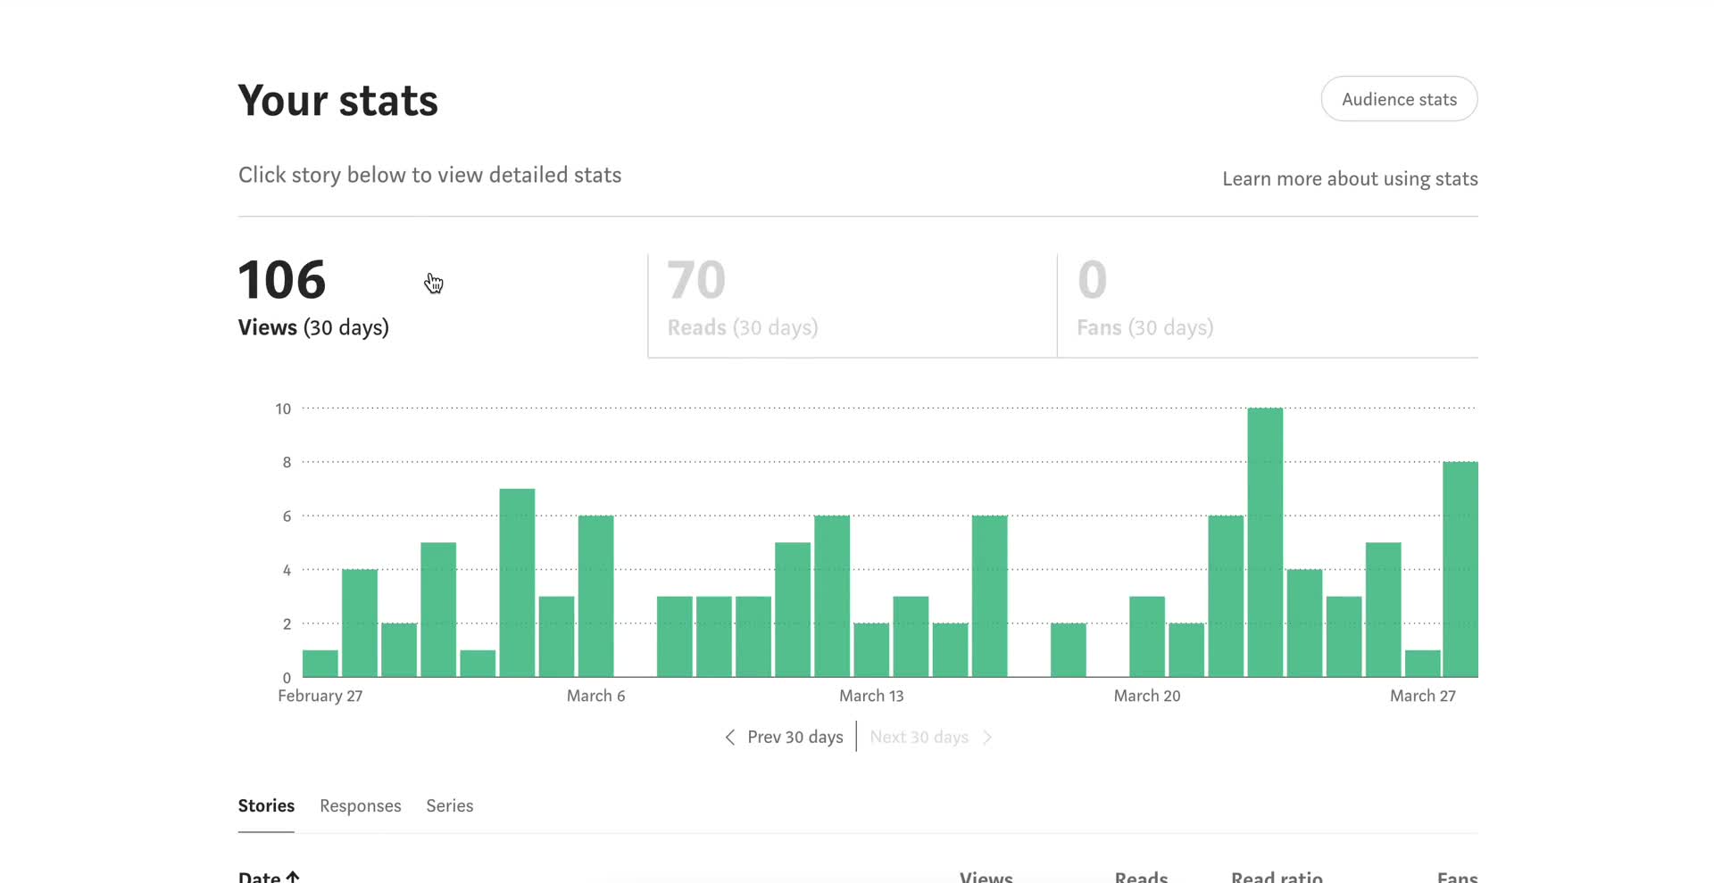
Task: Sort stories by Date column
Action: (x=269, y=876)
